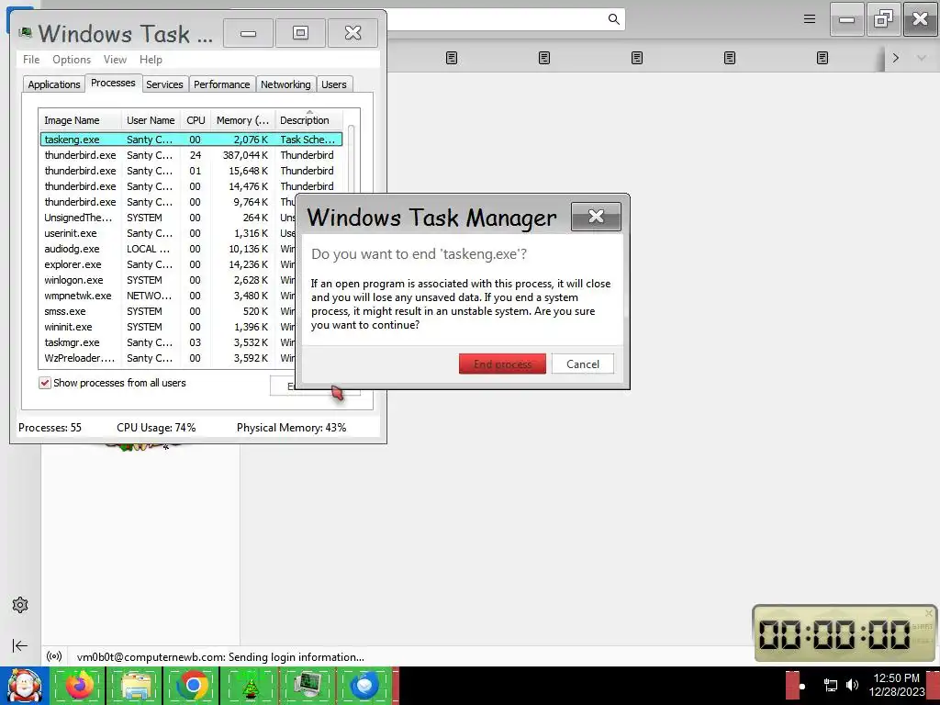The width and height of the screenshot is (940, 705).
Task: Open Google Chrome from the taskbar
Action: click(192, 686)
